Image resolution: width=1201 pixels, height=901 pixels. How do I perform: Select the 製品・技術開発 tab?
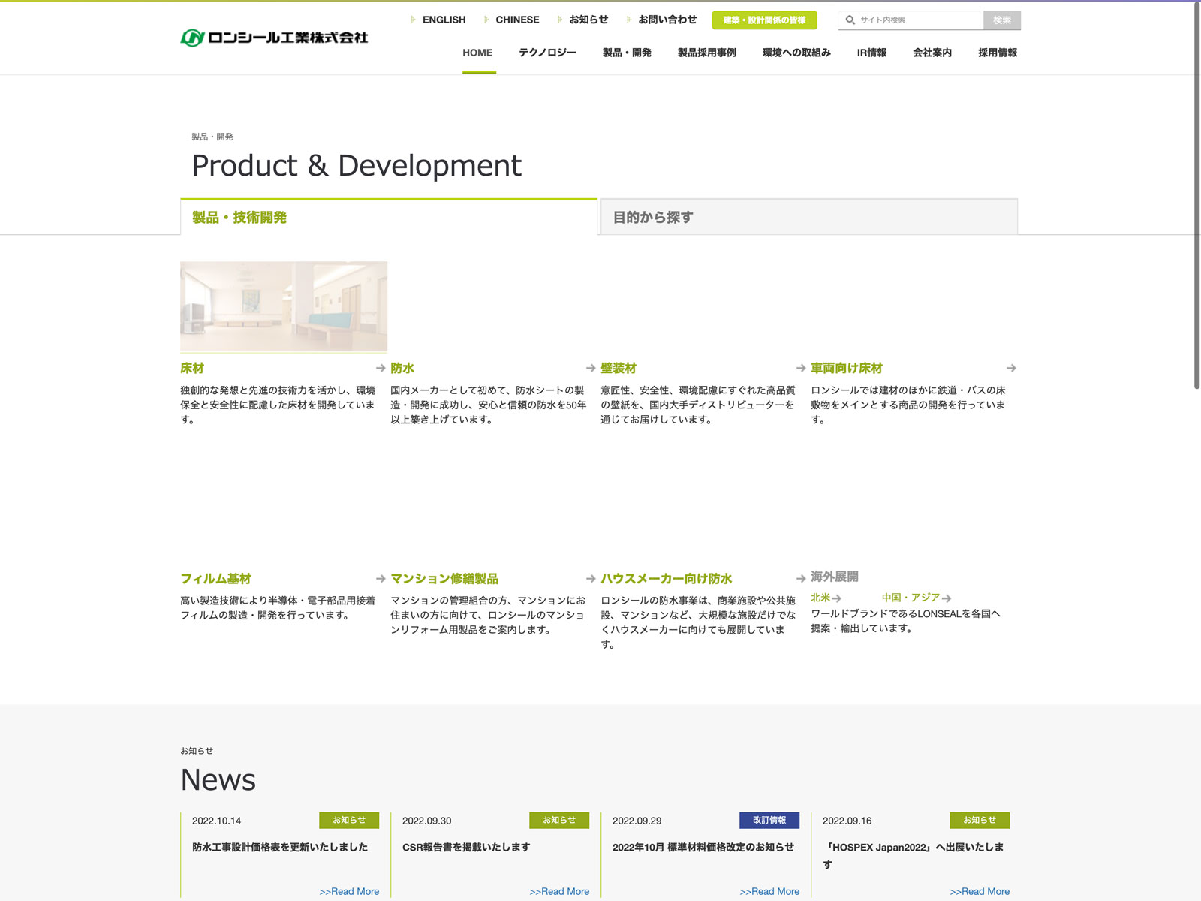pyautogui.click(x=389, y=218)
